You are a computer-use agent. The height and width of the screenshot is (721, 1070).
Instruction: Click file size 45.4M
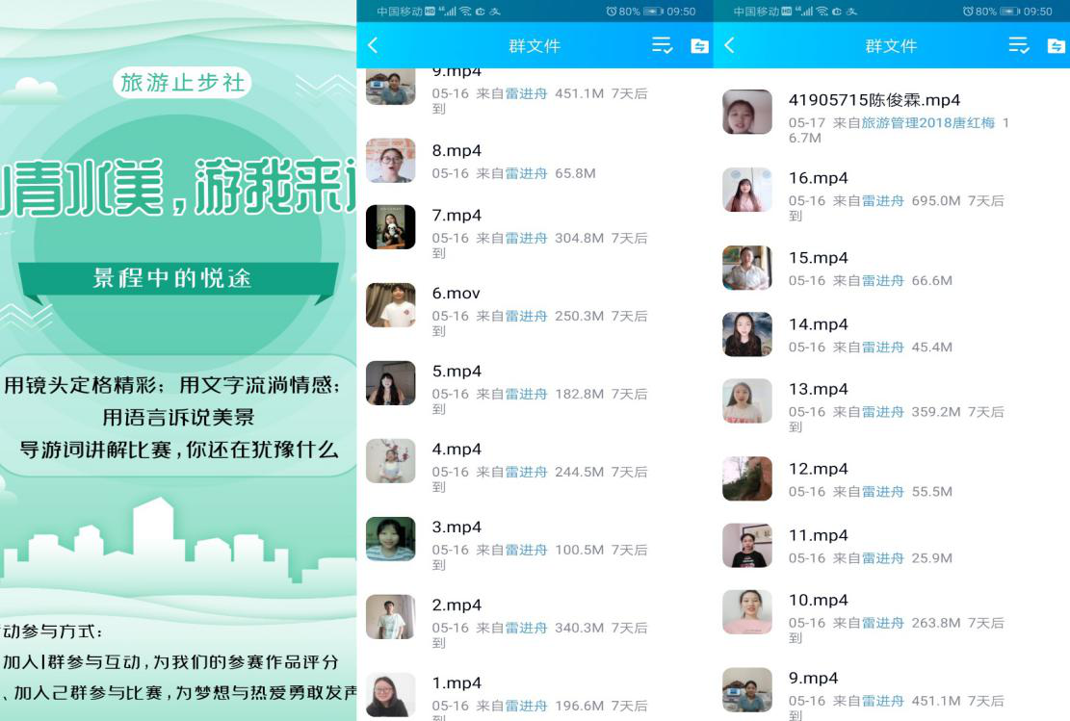tap(932, 348)
